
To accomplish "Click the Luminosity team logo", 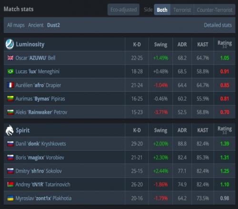I will coord(10,44).
